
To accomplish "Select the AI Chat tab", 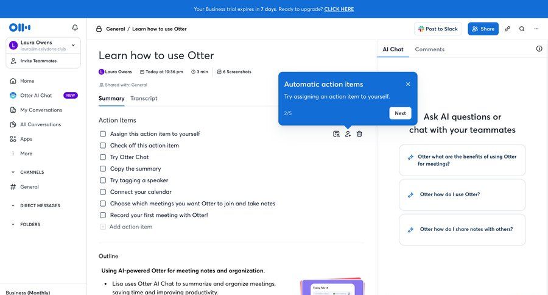I will click(393, 49).
